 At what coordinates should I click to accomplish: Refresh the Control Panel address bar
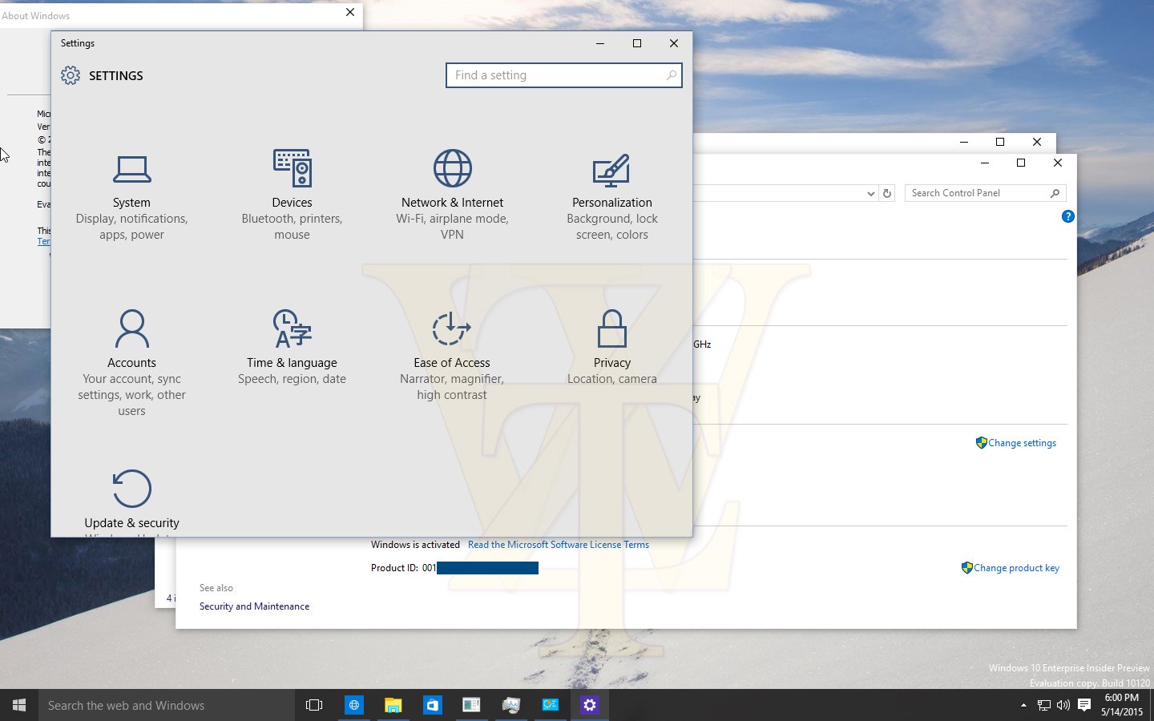887,193
